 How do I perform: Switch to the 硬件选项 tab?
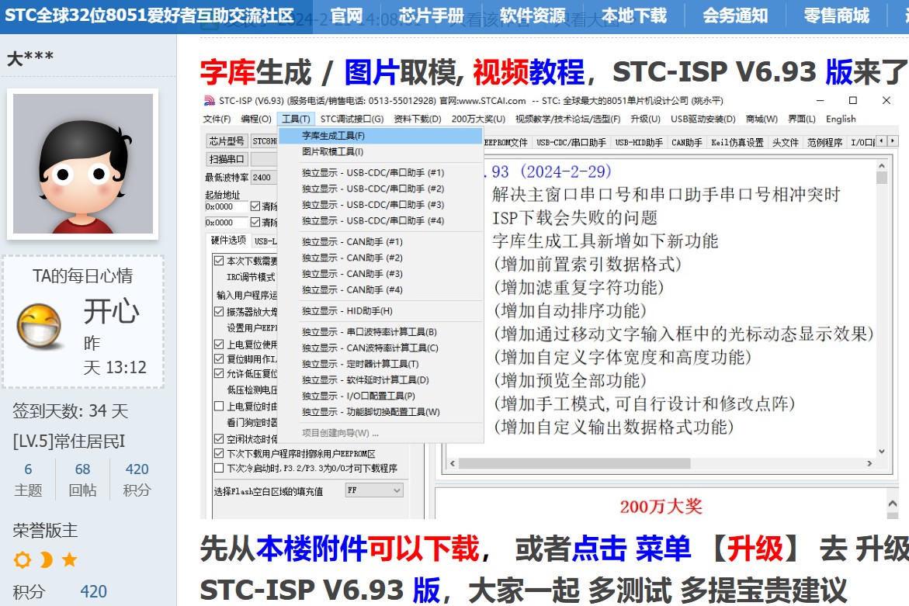(228, 241)
